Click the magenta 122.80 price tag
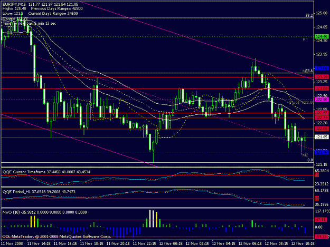 point(322,100)
